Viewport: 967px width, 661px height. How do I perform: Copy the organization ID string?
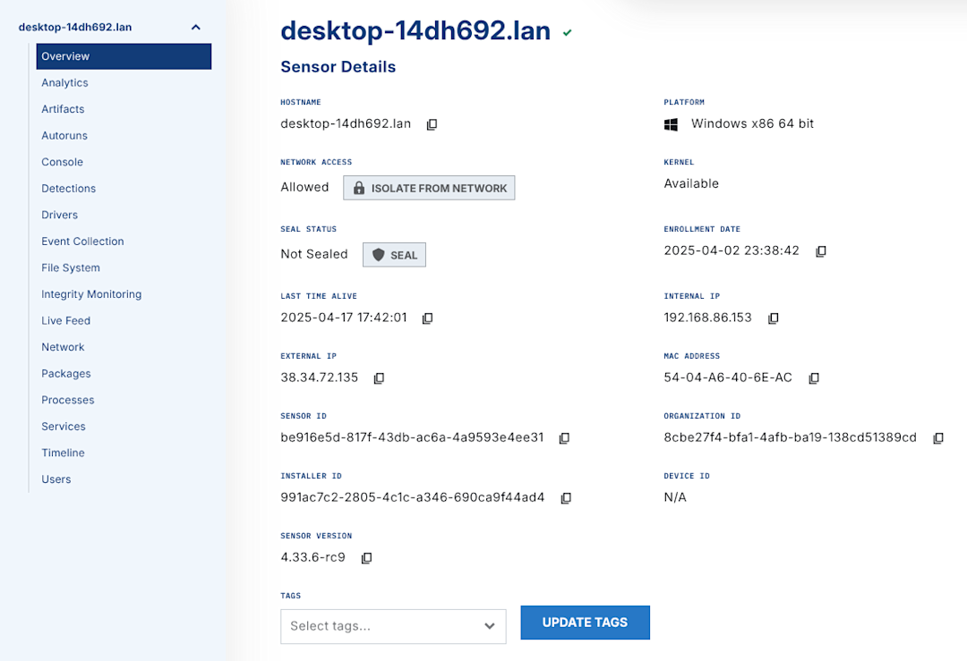(x=937, y=437)
